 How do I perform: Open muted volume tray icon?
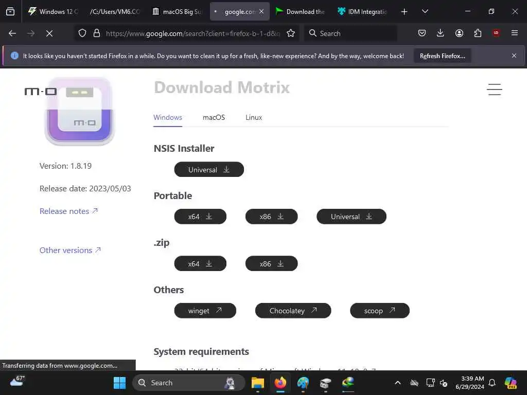click(444, 383)
